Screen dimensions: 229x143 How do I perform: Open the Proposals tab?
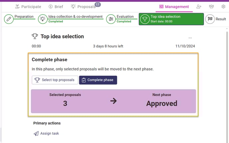(x=83, y=7)
